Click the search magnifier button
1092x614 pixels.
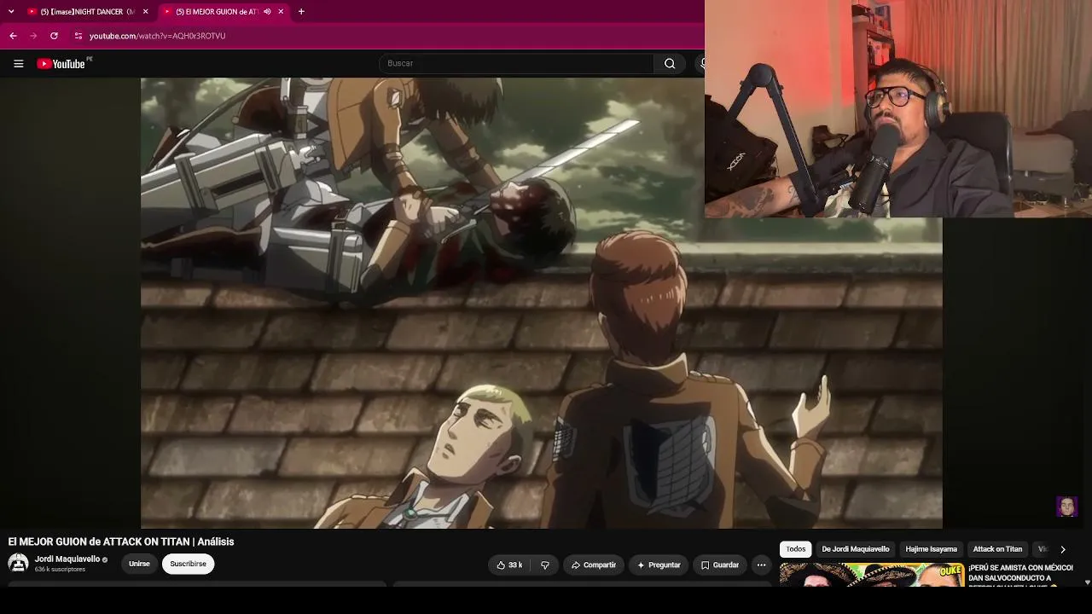pos(670,63)
